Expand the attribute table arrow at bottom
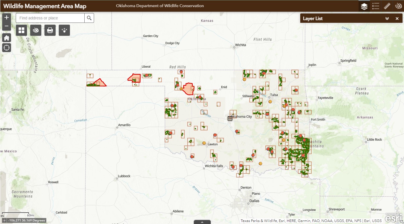Image resolution: width=404 pixels, height=224 pixels. (x=202, y=222)
